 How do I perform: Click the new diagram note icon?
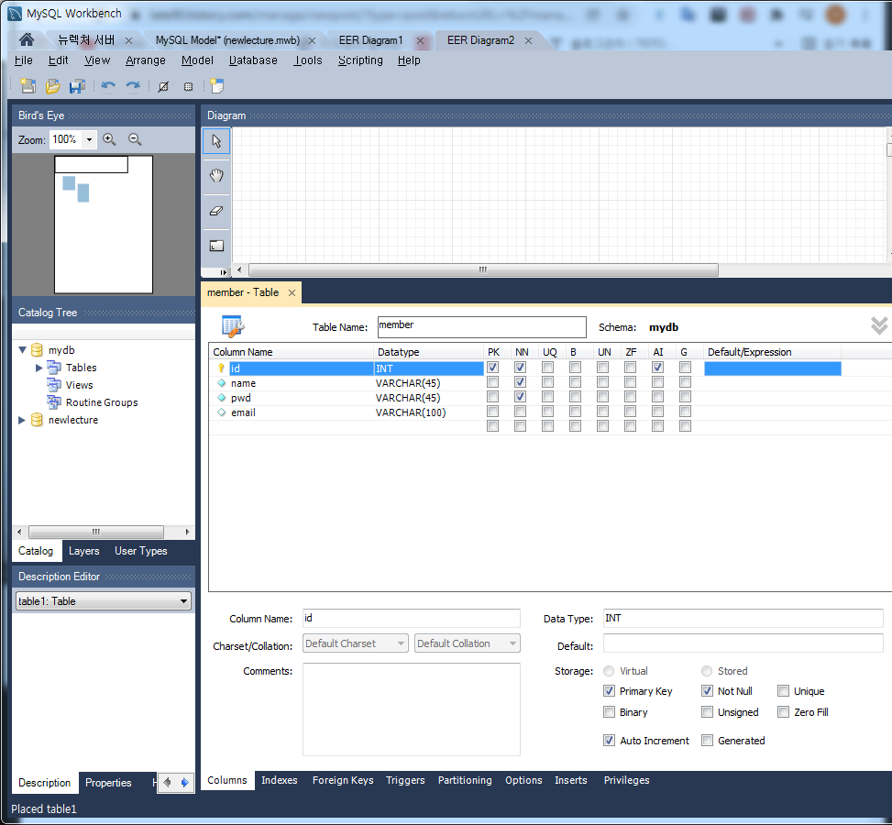(x=216, y=86)
